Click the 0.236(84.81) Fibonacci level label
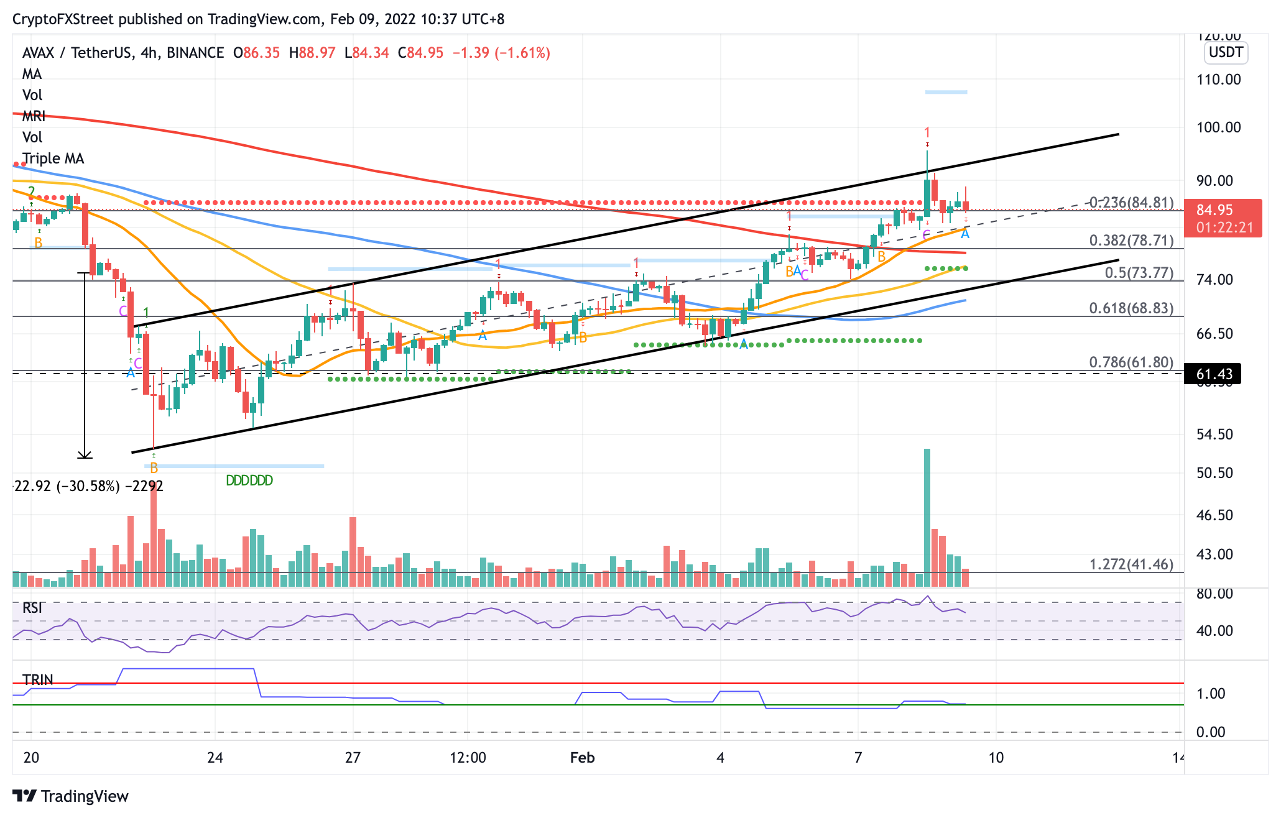This screenshot has height=818, width=1281. click(1131, 203)
